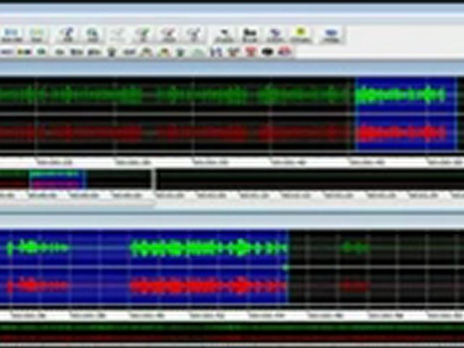Open the Cue points toolbar button
The height and width of the screenshot is (348, 464).
tap(224, 35)
